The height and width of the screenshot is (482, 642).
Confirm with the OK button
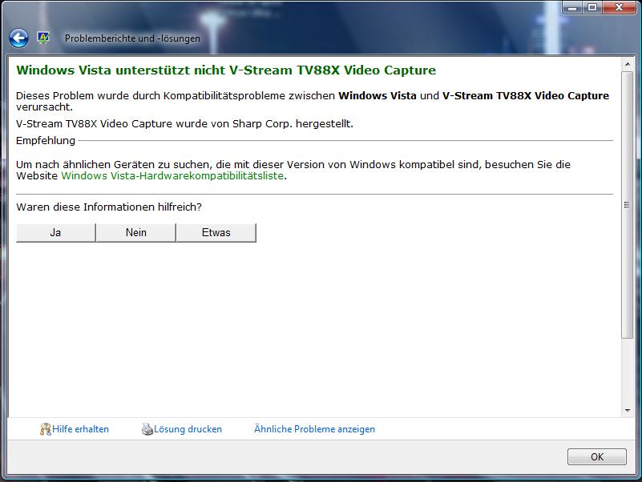[x=597, y=456]
